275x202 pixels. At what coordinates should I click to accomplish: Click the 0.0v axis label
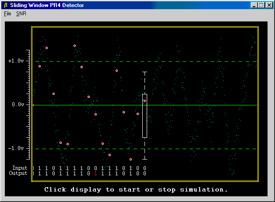pos(18,104)
